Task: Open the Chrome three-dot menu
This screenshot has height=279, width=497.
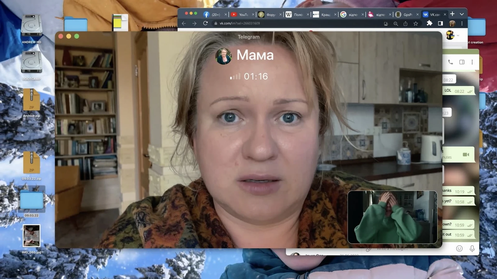Action: 462,23
